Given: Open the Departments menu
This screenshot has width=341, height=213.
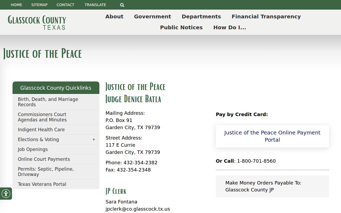Looking at the screenshot, I should pos(201,17).
